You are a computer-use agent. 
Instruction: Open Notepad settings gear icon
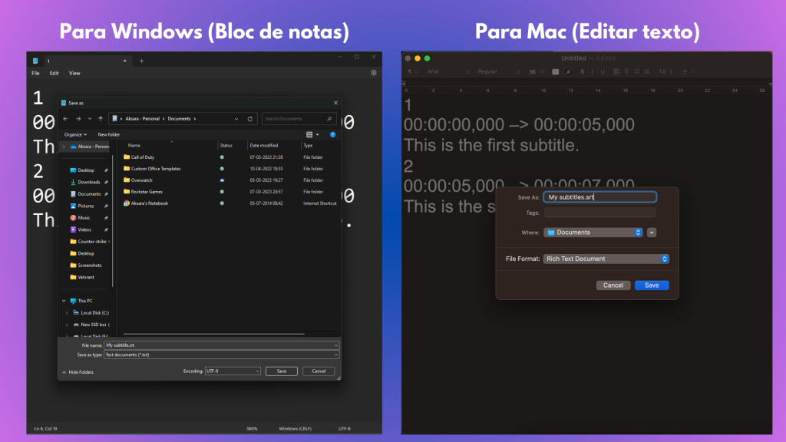[x=374, y=73]
